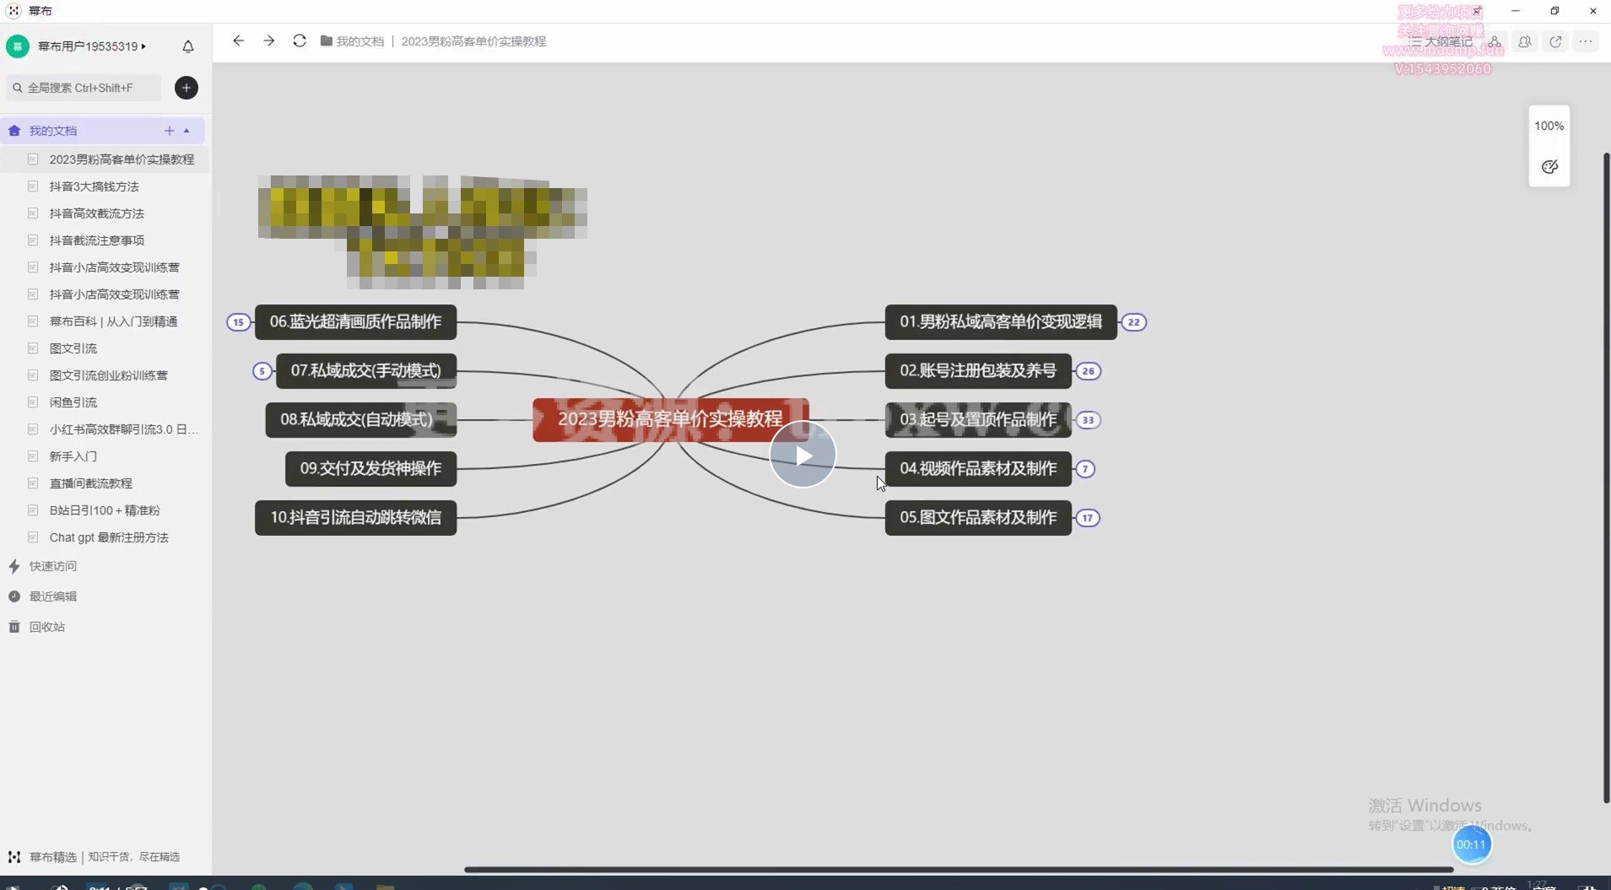This screenshot has height=890, width=1611.
Task: Click the 我的文档 breadcrumb link
Action: (x=360, y=41)
